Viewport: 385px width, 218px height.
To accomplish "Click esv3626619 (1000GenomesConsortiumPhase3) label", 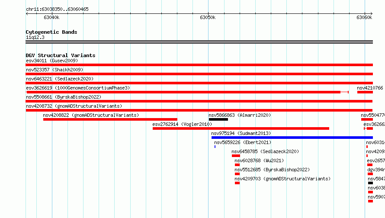I will coord(78,88).
